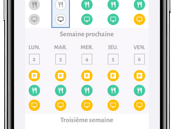Select date box 2 under LUN.
174x129 pixels.
click(34, 59)
